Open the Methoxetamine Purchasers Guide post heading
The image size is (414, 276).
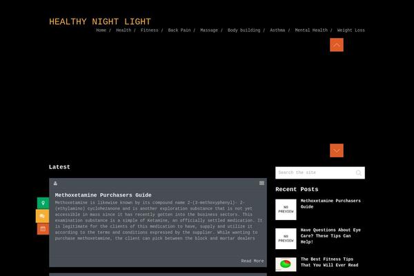pos(103,195)
